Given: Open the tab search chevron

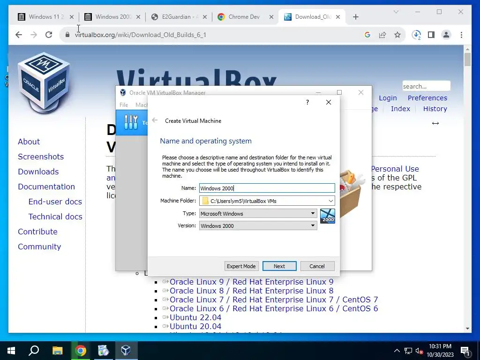Looking at the screenshot, I should coord(396,12).
